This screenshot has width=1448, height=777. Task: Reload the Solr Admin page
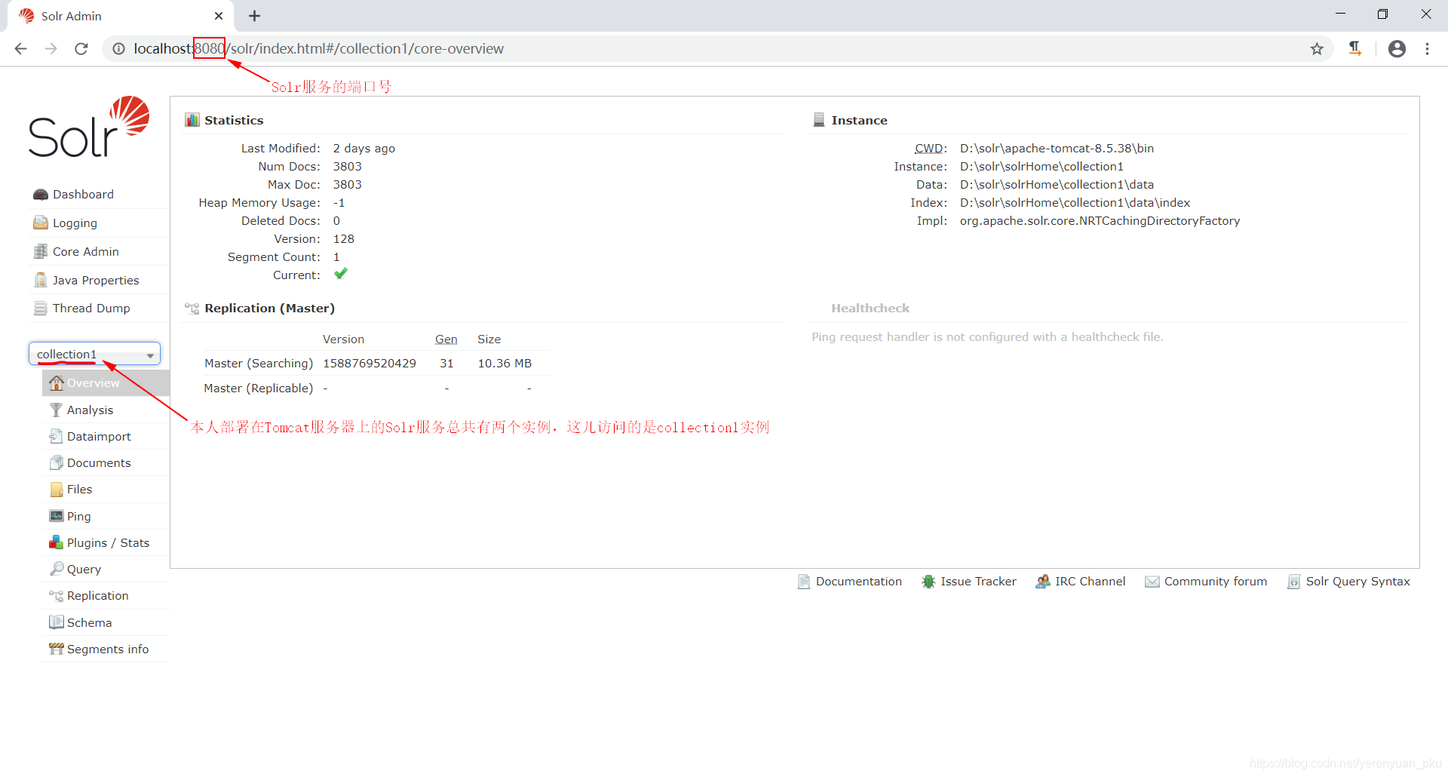[x=81, y=49]
